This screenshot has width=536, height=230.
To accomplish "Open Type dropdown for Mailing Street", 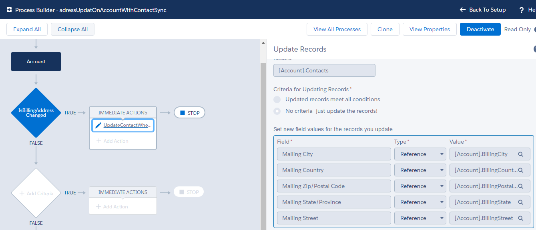I will 420,218.
